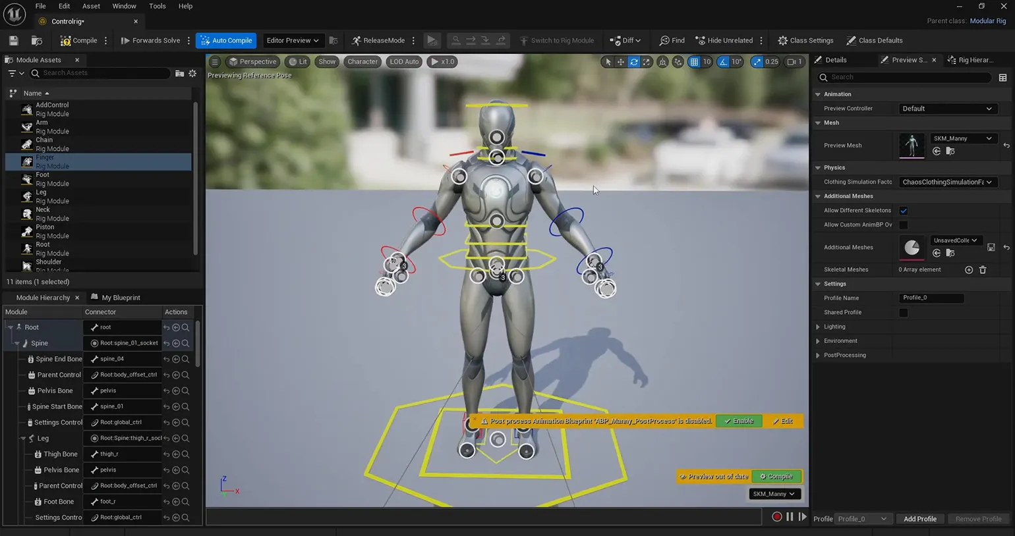Enable the Shared Profile checkbox

904,313
